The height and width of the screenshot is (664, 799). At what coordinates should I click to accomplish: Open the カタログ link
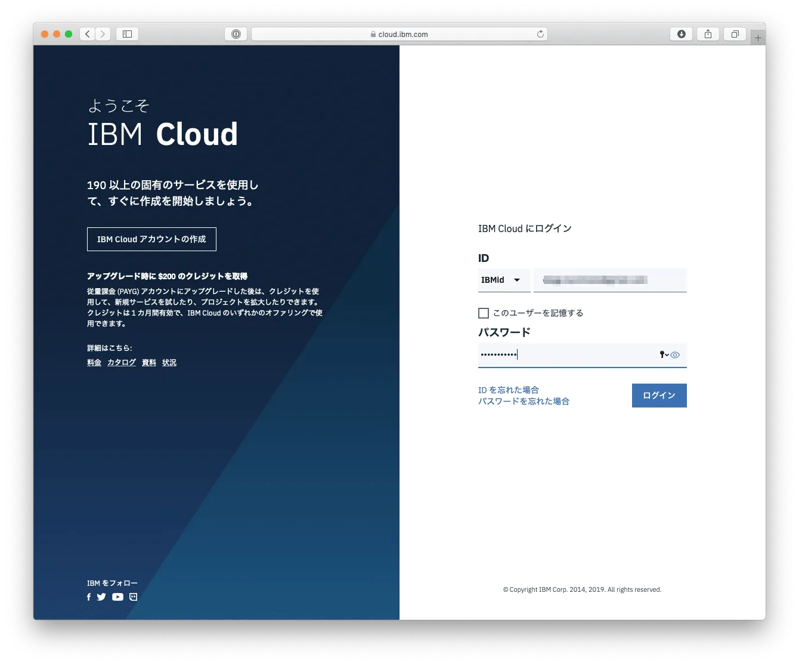(x=122, y=363)
